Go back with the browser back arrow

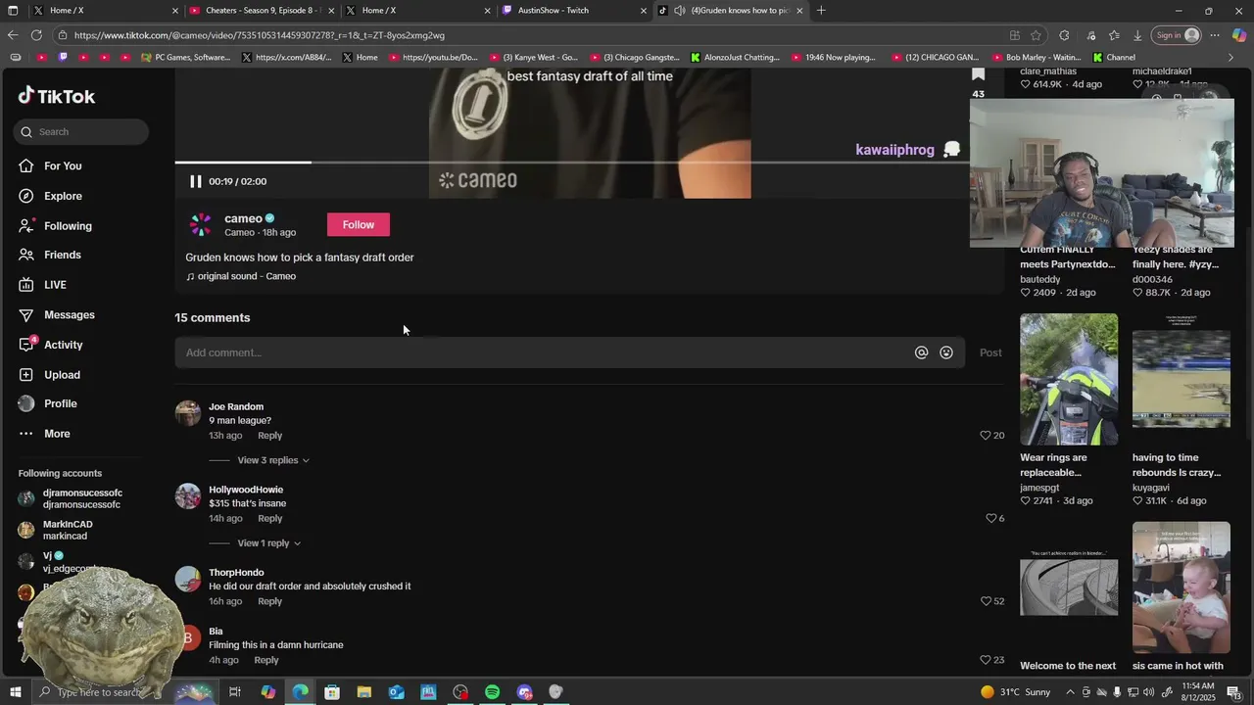(x=13, y=35)
